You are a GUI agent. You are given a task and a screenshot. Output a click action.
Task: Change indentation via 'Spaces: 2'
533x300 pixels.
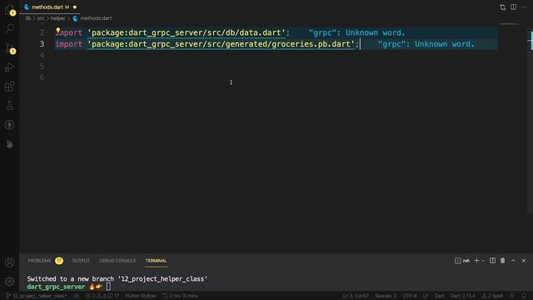pyautogui.click(x=386, y=296)
